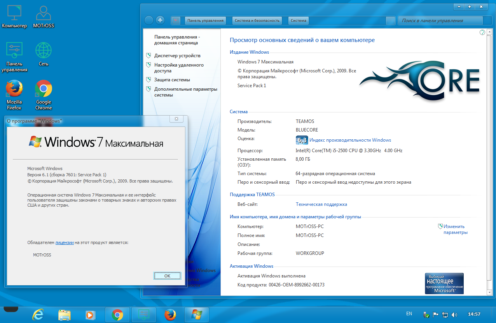Image resolution: width=496 pixels, height=323 pixels.
Task: Open Панель управления - домашняя страница link
Action: (177, 40)
